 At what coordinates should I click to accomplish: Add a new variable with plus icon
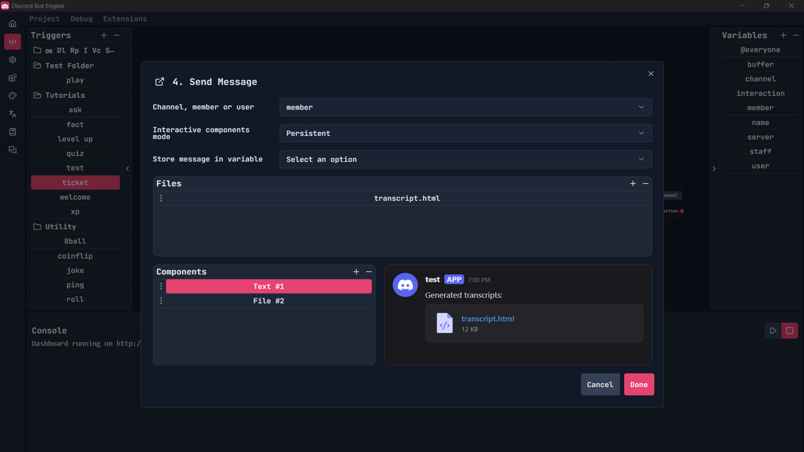click(x=783, y=36)
